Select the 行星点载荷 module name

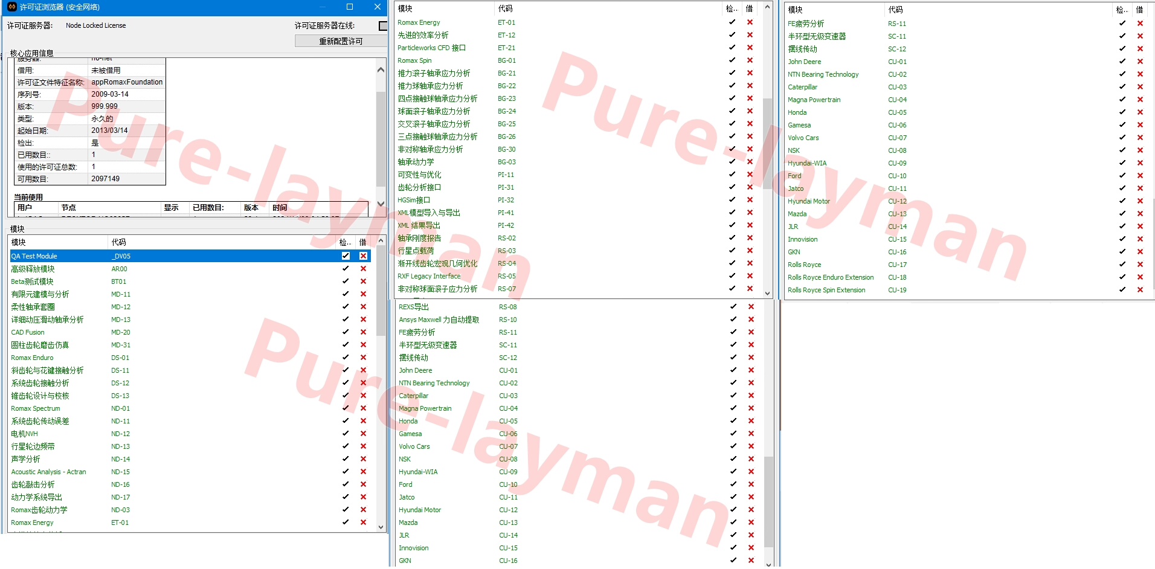416,251
